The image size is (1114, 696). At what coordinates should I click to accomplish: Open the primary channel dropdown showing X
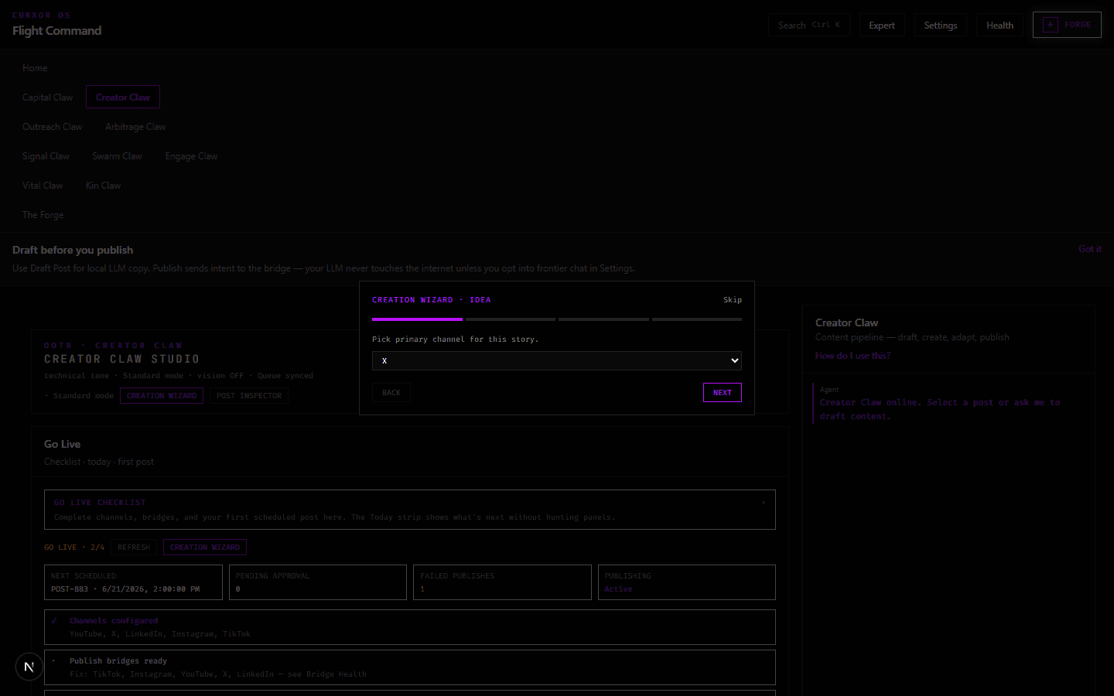coord(557,360)
